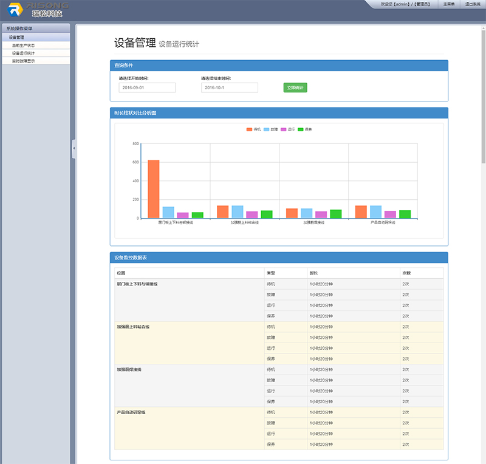Click the page vertical scrollbar thumb
This screenshot has height=464, width=486.
click(x=483, y=96)
